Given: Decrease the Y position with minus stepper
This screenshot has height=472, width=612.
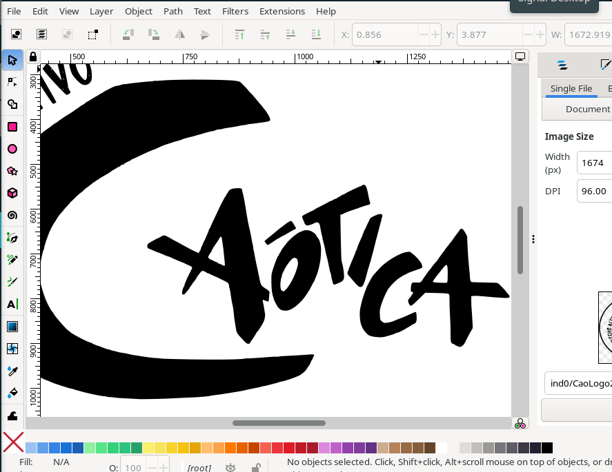Looking at the screenshot, I should 528,34.
